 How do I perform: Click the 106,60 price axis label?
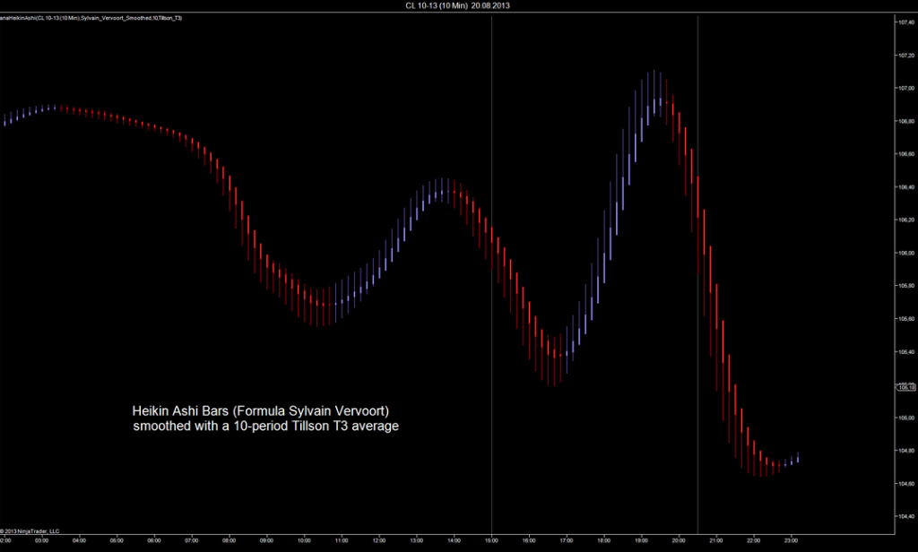tap(906, 154)
